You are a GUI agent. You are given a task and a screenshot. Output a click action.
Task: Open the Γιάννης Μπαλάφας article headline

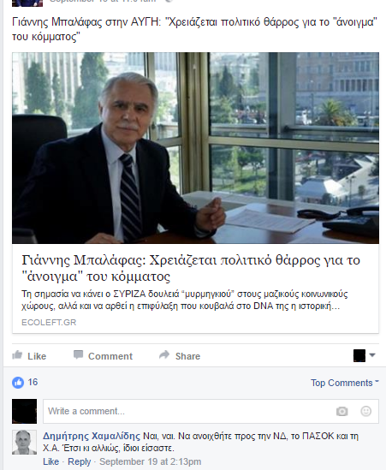point(191,268)
